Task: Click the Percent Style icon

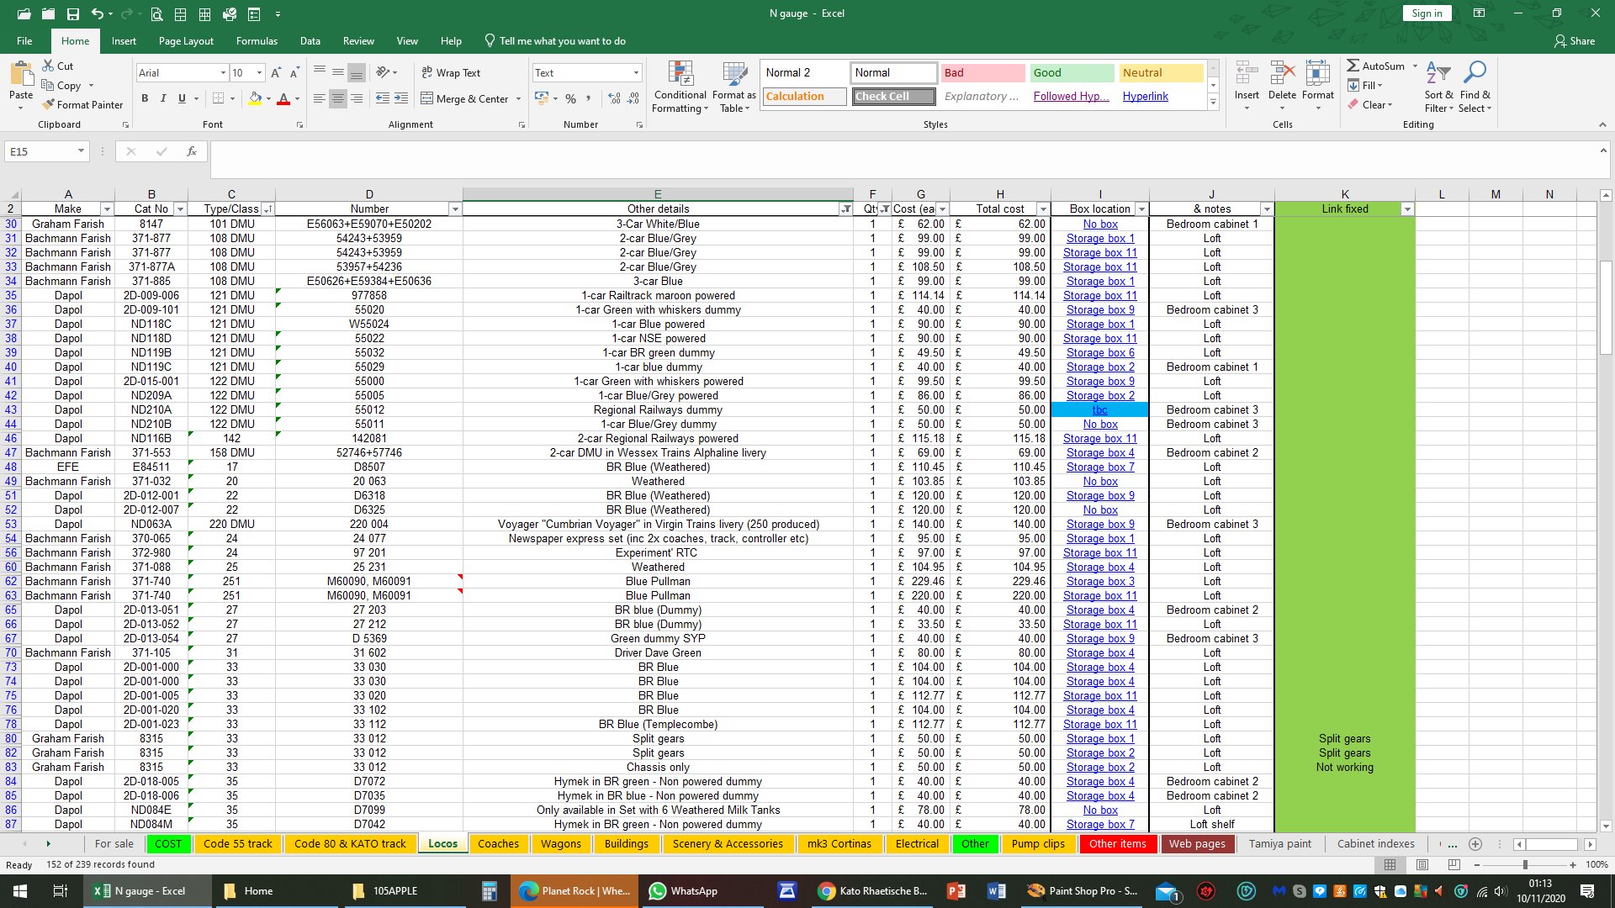Action: tap(570, 98)
